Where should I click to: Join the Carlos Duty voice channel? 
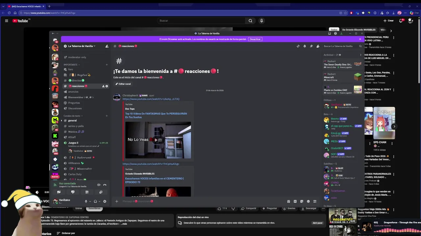(x=86, y=174)
